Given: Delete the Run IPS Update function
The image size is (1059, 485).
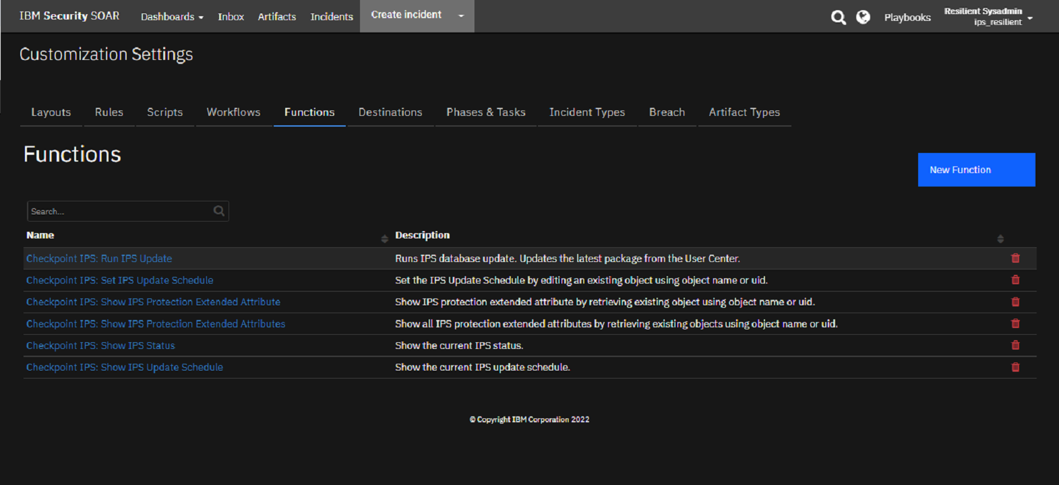Looking at the screenshot, I should [1015, 258].
